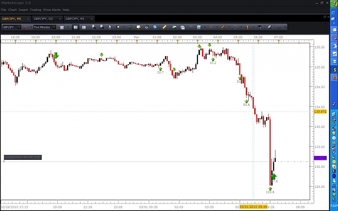
Task: Select the yellow ruler measure tool
Action: (x=164, y=27)
